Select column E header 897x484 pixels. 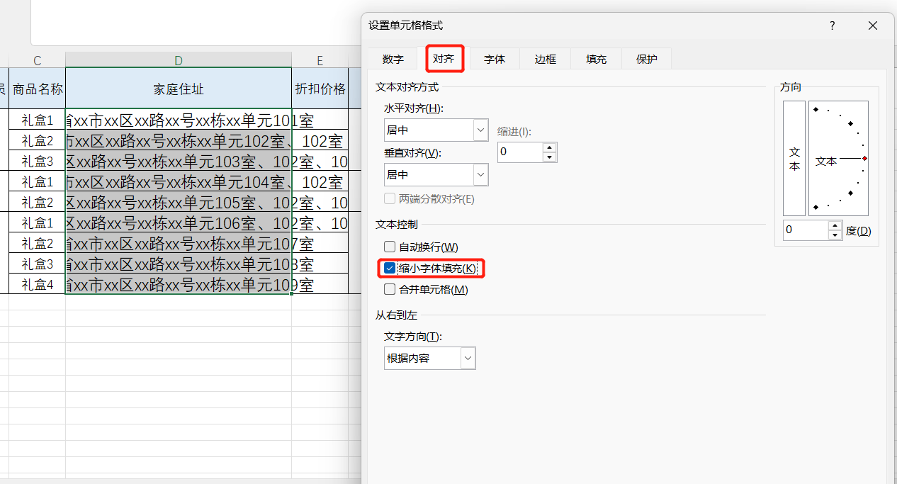click(x=320, y=60)
